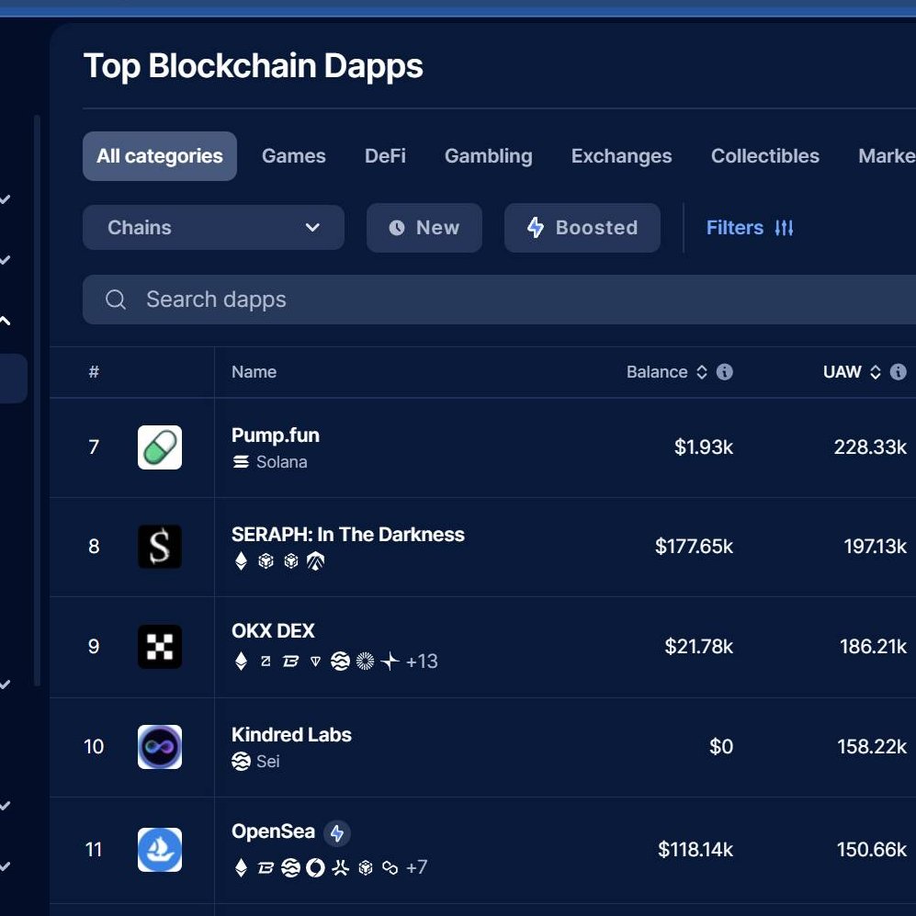Viewport: 916px width, 916px height.
Task: Click the Ethereum icon in the SERAPH row
Action: (241, 561)
